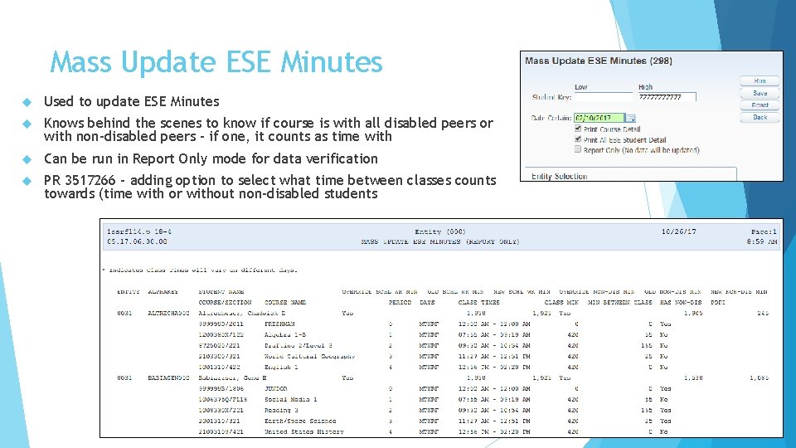Click course name 'World Cultural Geography'
Viewport: 796px width, 448px height.
coord(309,357)
